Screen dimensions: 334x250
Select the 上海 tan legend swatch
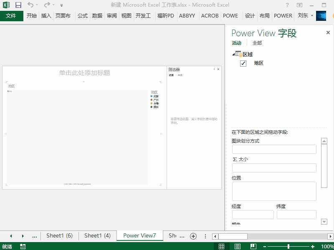pyautogui.click(x=152, y=103)
